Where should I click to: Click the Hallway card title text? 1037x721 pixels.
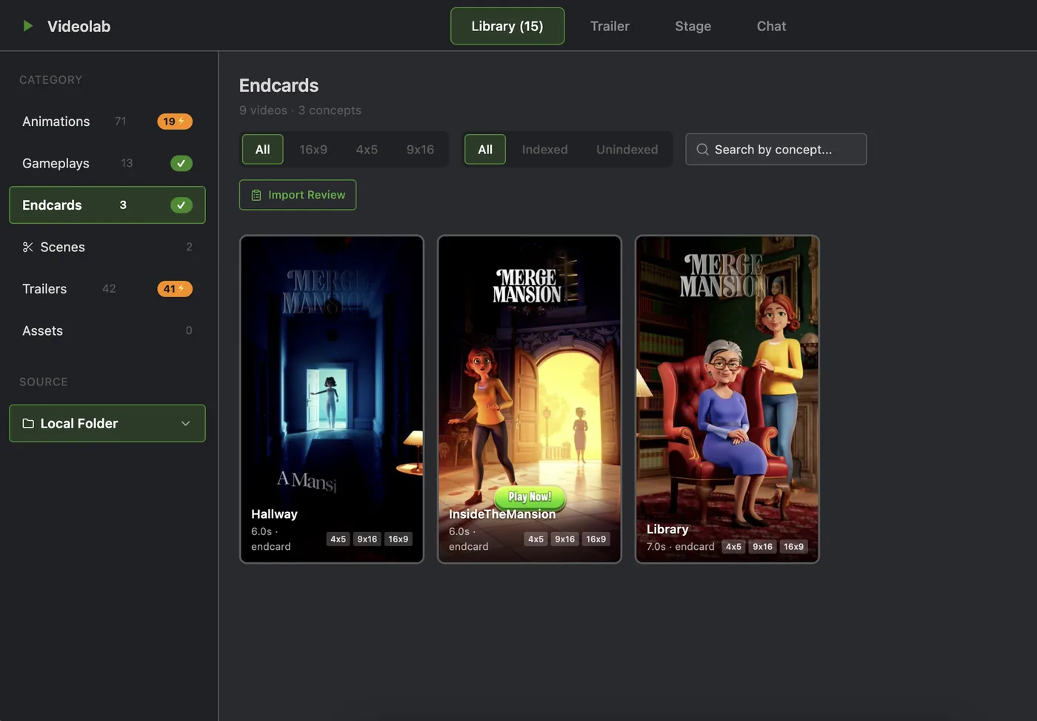274,514
